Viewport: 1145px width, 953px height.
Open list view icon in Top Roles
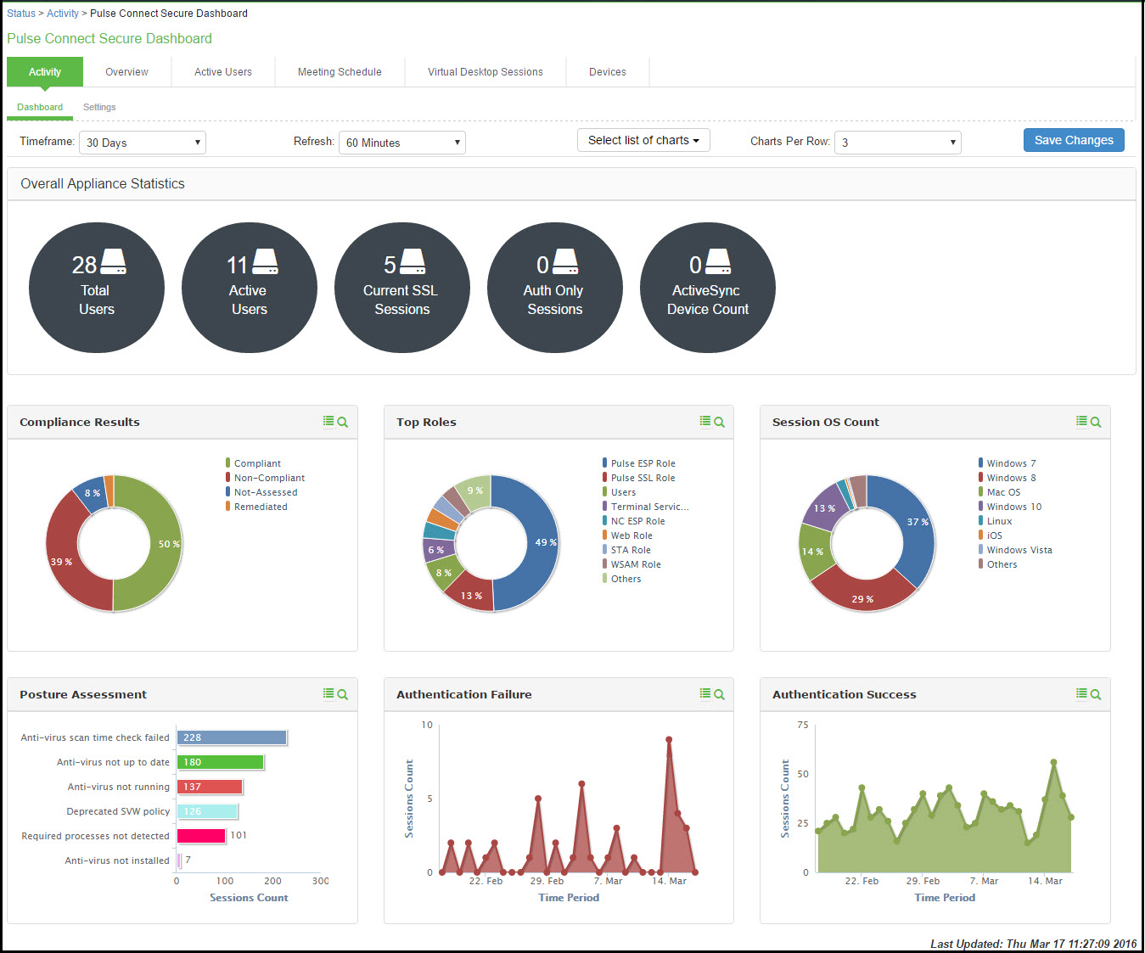pos(705,421)
